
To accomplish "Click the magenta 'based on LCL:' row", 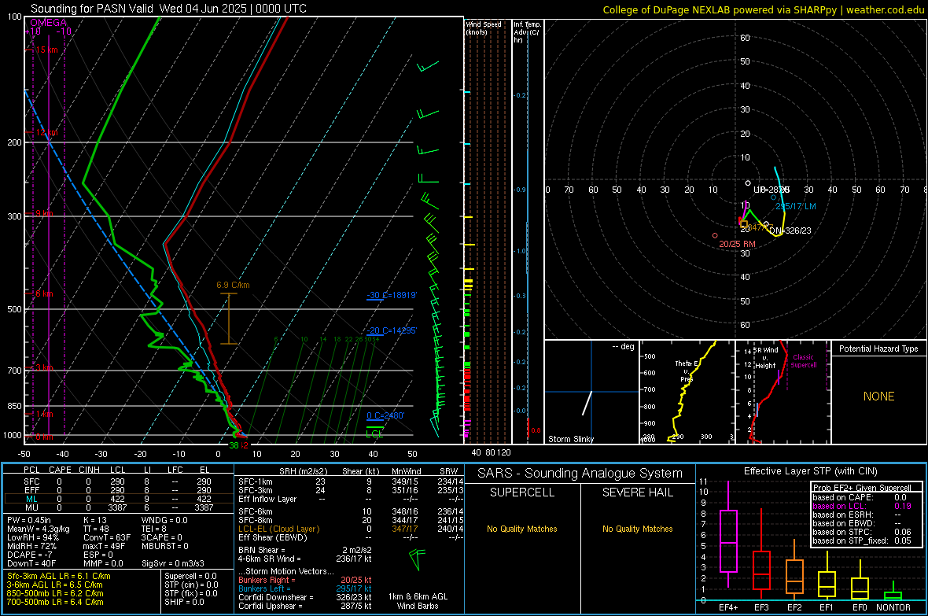I will click(862, 506).
